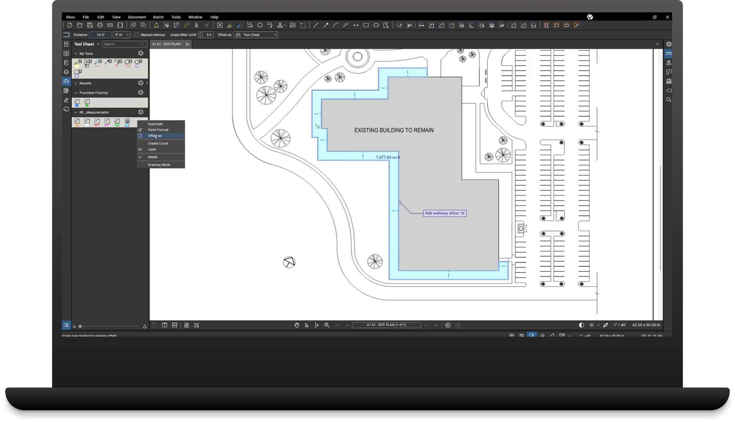Toggle split view horizontal icon
Screen dimensions: 735x422
(175, 325)
